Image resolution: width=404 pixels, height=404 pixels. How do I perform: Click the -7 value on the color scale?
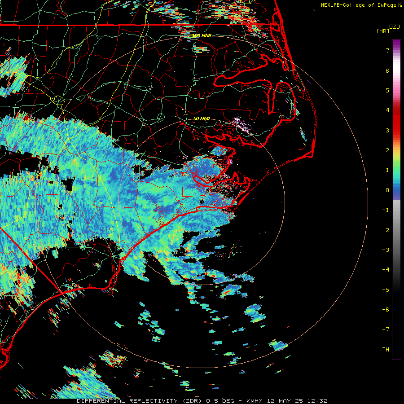386,329
